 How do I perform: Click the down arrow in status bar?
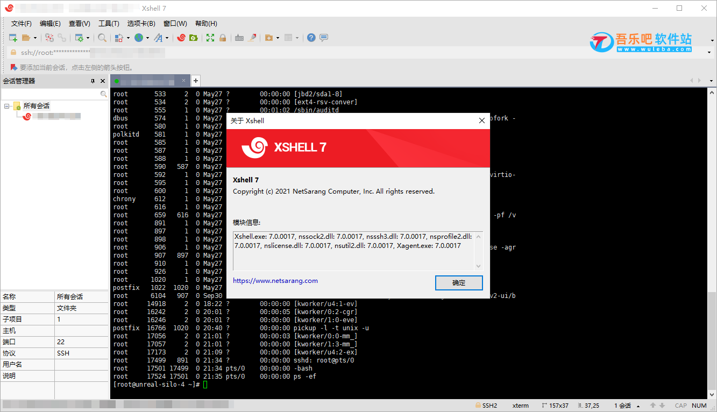coord(662,406)
